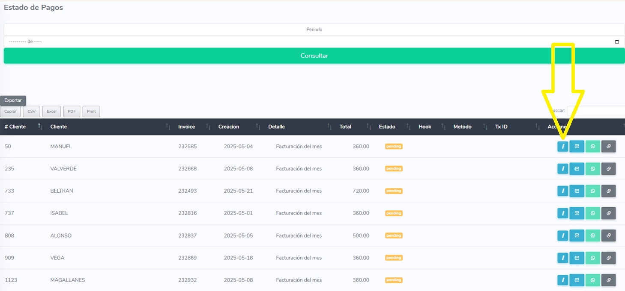Export table with the CSV button
This screenshot has width=625, height=291.
pyautogui.click(x=31, y=112)
